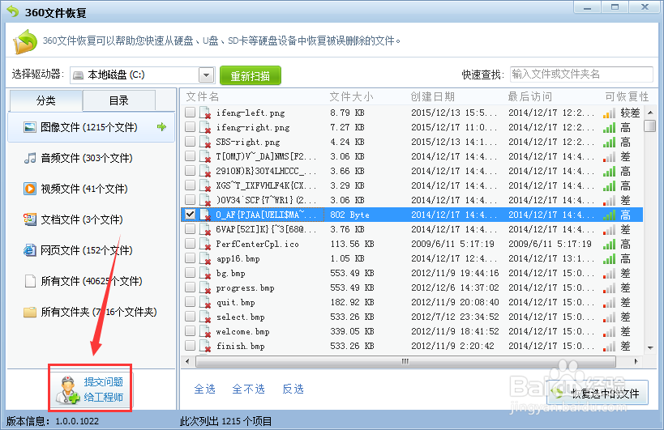Click the horizontal scrollbar thumb
This screenshot has height=430, width=664.
tap(405, 361)
